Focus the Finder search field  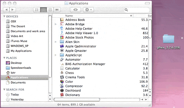click(137, 10)
